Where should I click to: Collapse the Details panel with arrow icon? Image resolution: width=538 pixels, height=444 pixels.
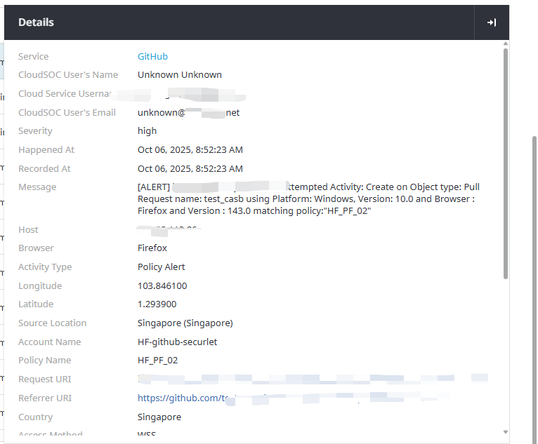[x=492, y=22]
